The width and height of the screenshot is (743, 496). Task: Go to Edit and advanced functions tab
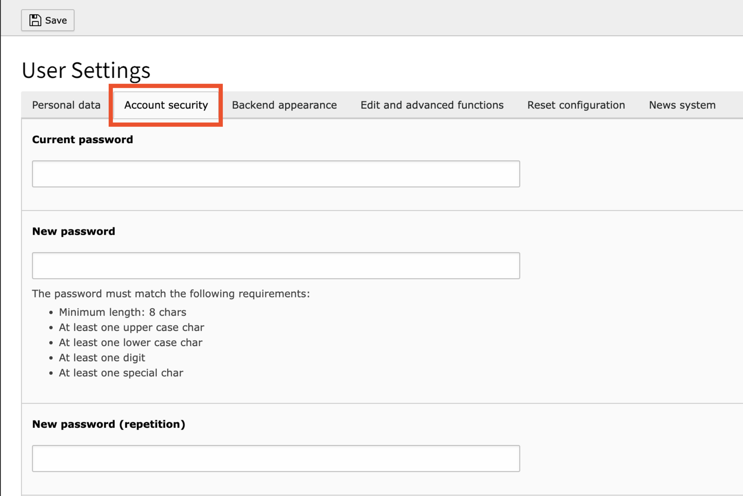pos(432,105)
